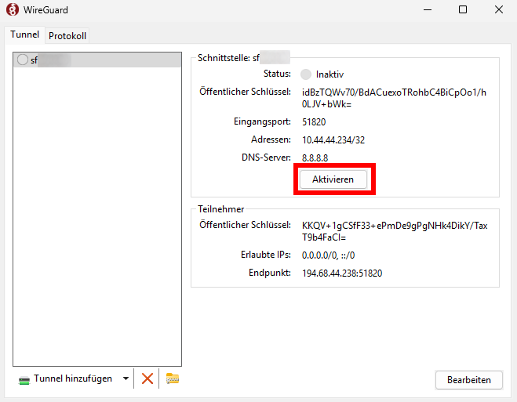517x402 pixels.
Task: Click the Teilnehmer group heading
Action: pos(221,209)
